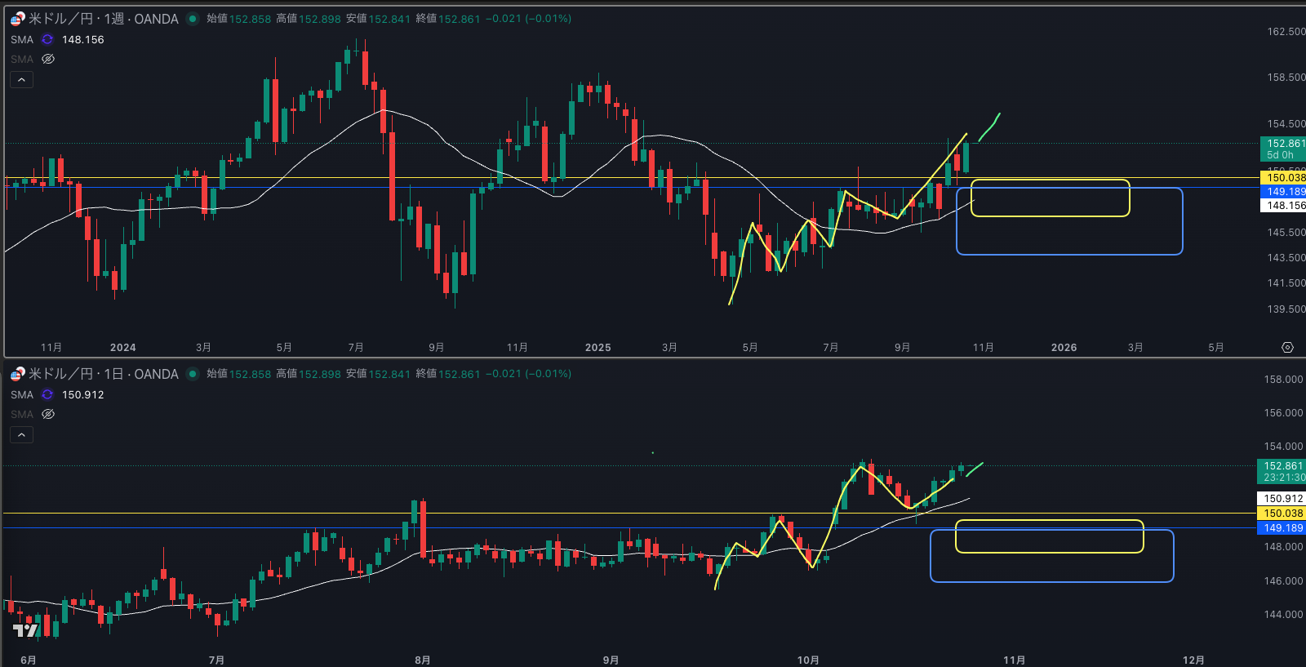1306x667 pixels.
Task: Click the purple SMA refresh icon on daily chart
Action: click(47, 394)
